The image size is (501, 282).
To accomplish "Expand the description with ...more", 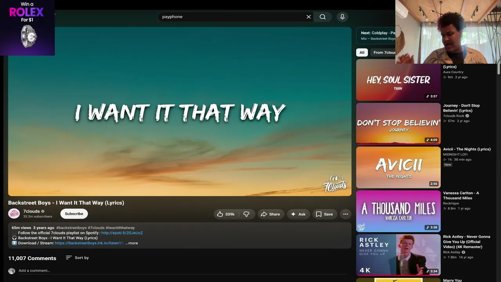I will coord(132,243).
